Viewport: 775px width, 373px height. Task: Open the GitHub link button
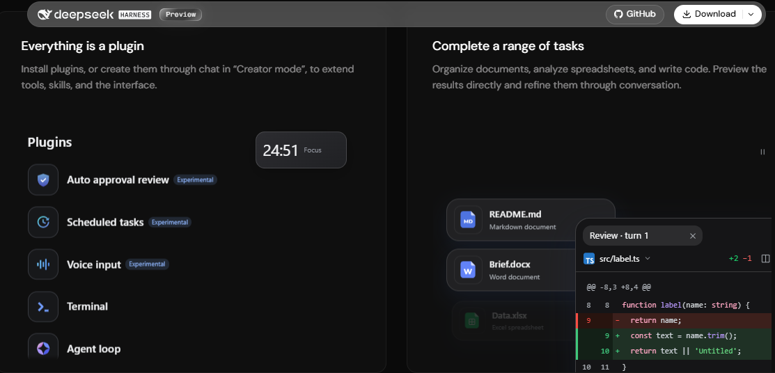pyautogui.click(x=634, y=15)
